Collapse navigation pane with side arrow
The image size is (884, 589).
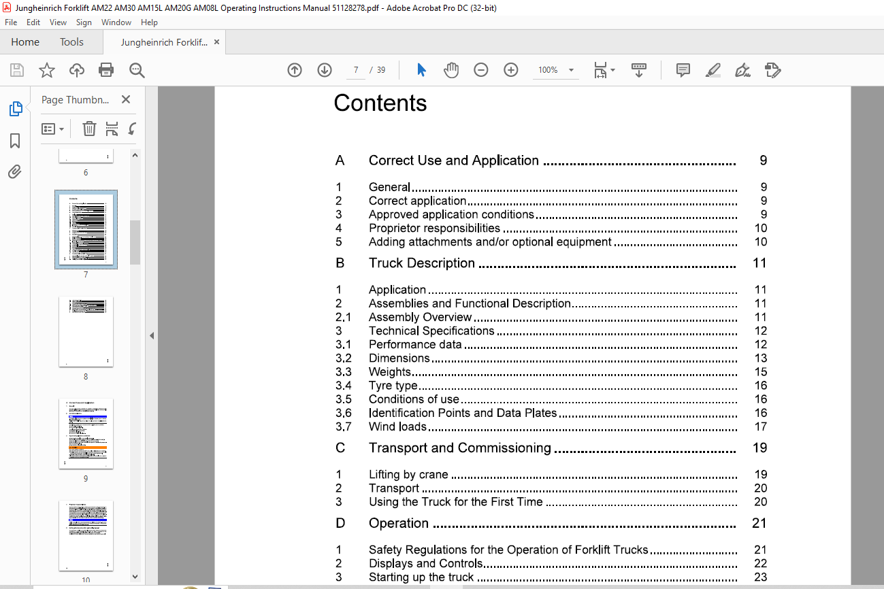pos(152,335)
